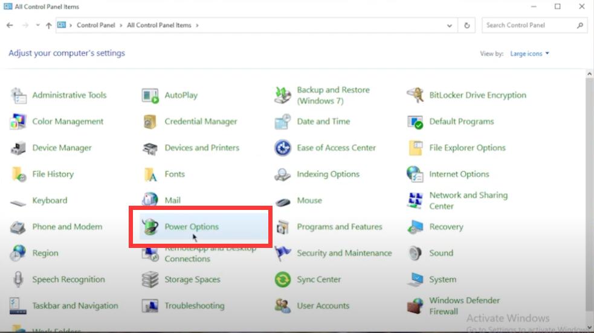Open the Large icons view dropdown
Screen dimensions: 594x333
529,54
